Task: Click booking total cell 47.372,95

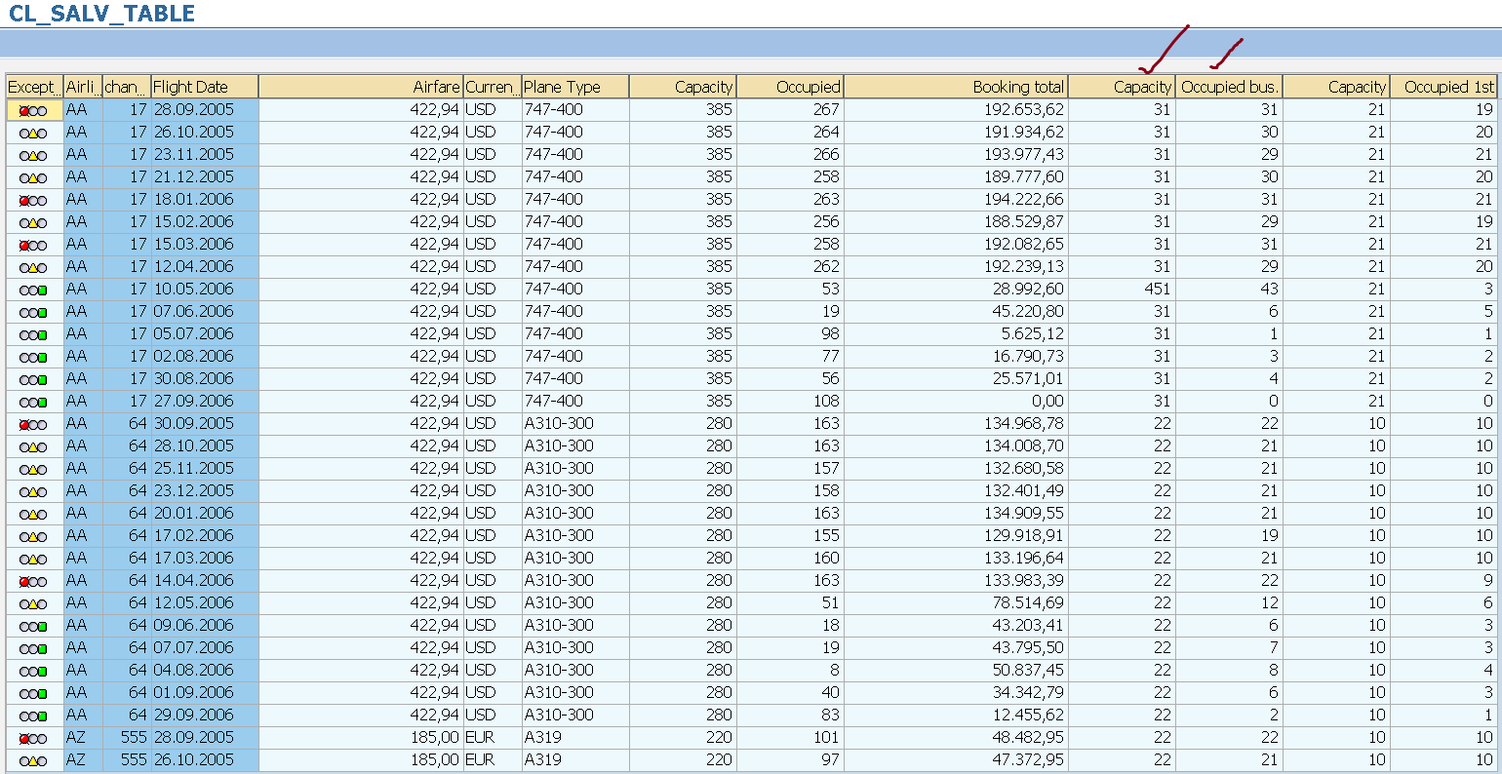Action: [956, 760]
